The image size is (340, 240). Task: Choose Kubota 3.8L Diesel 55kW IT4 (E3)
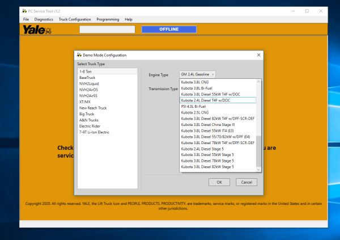pos(218,130)
